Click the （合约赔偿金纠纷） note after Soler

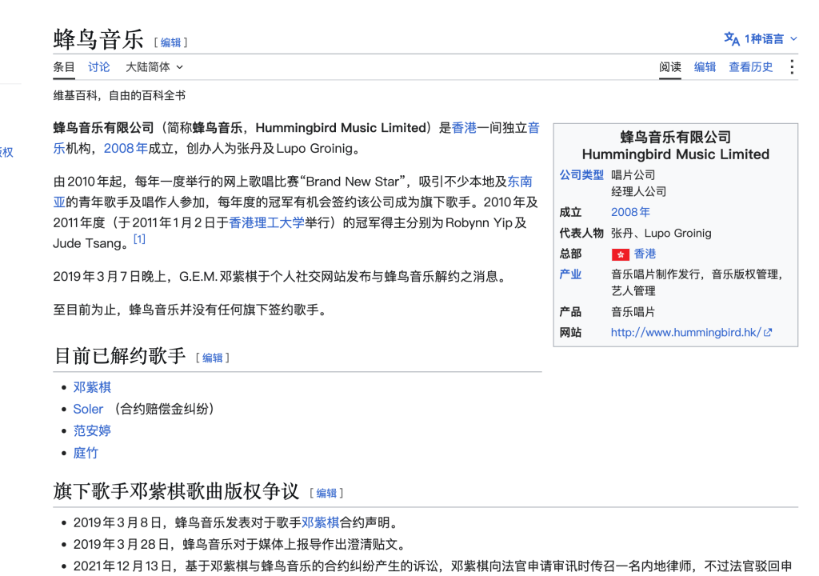(163, 410)
